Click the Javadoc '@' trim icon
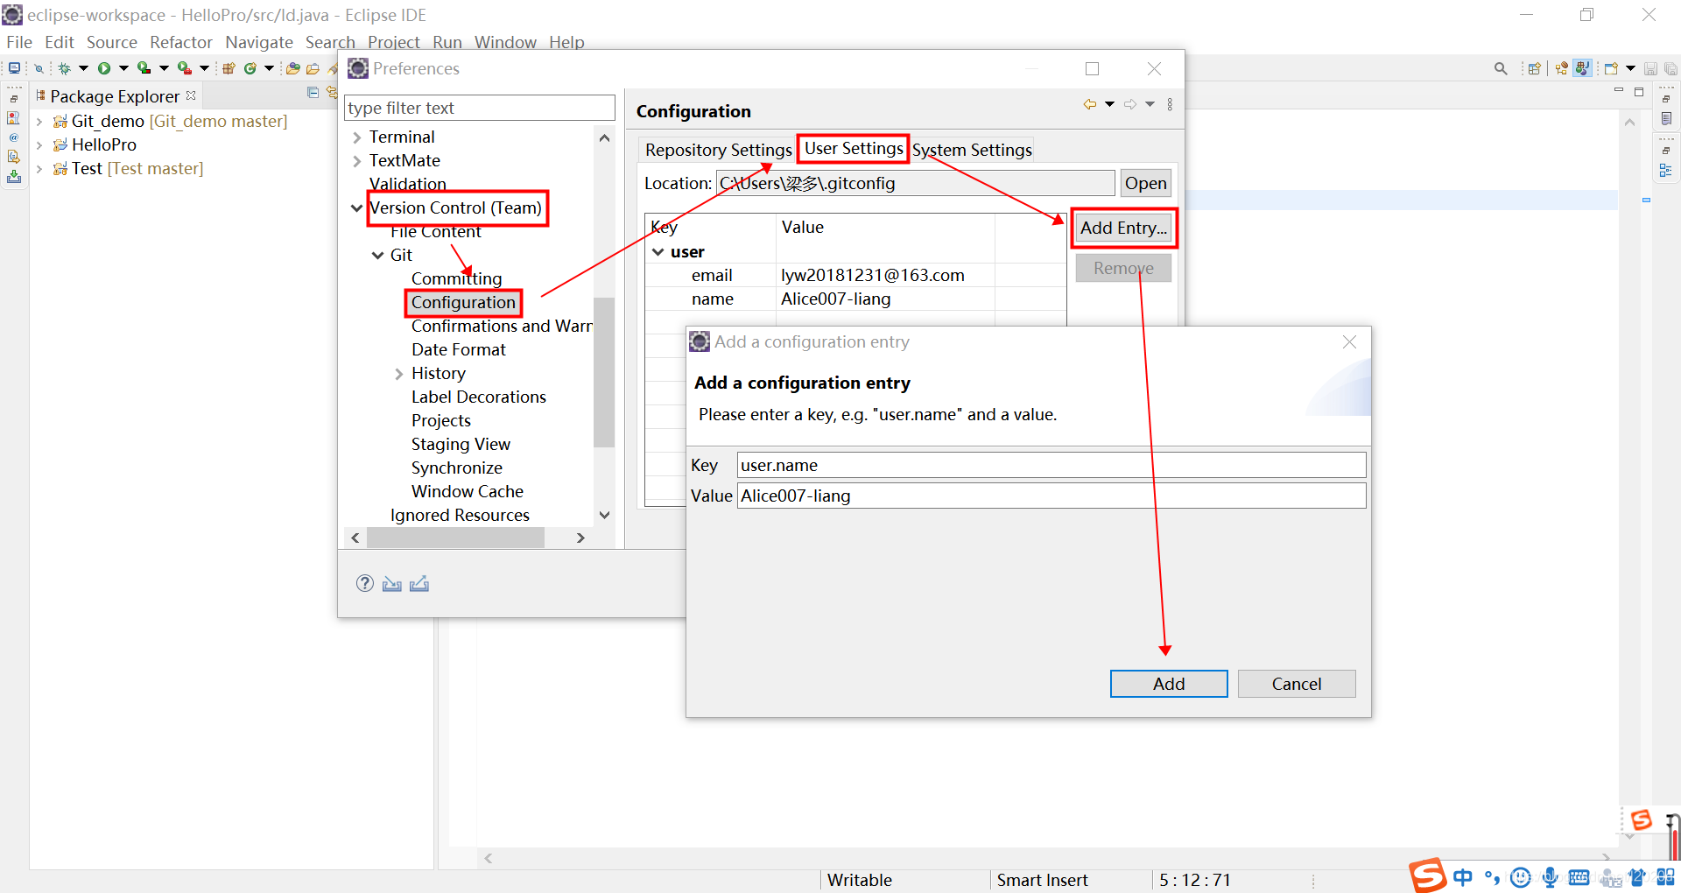This screenshot has height=893, width=1681. (14, 137)
